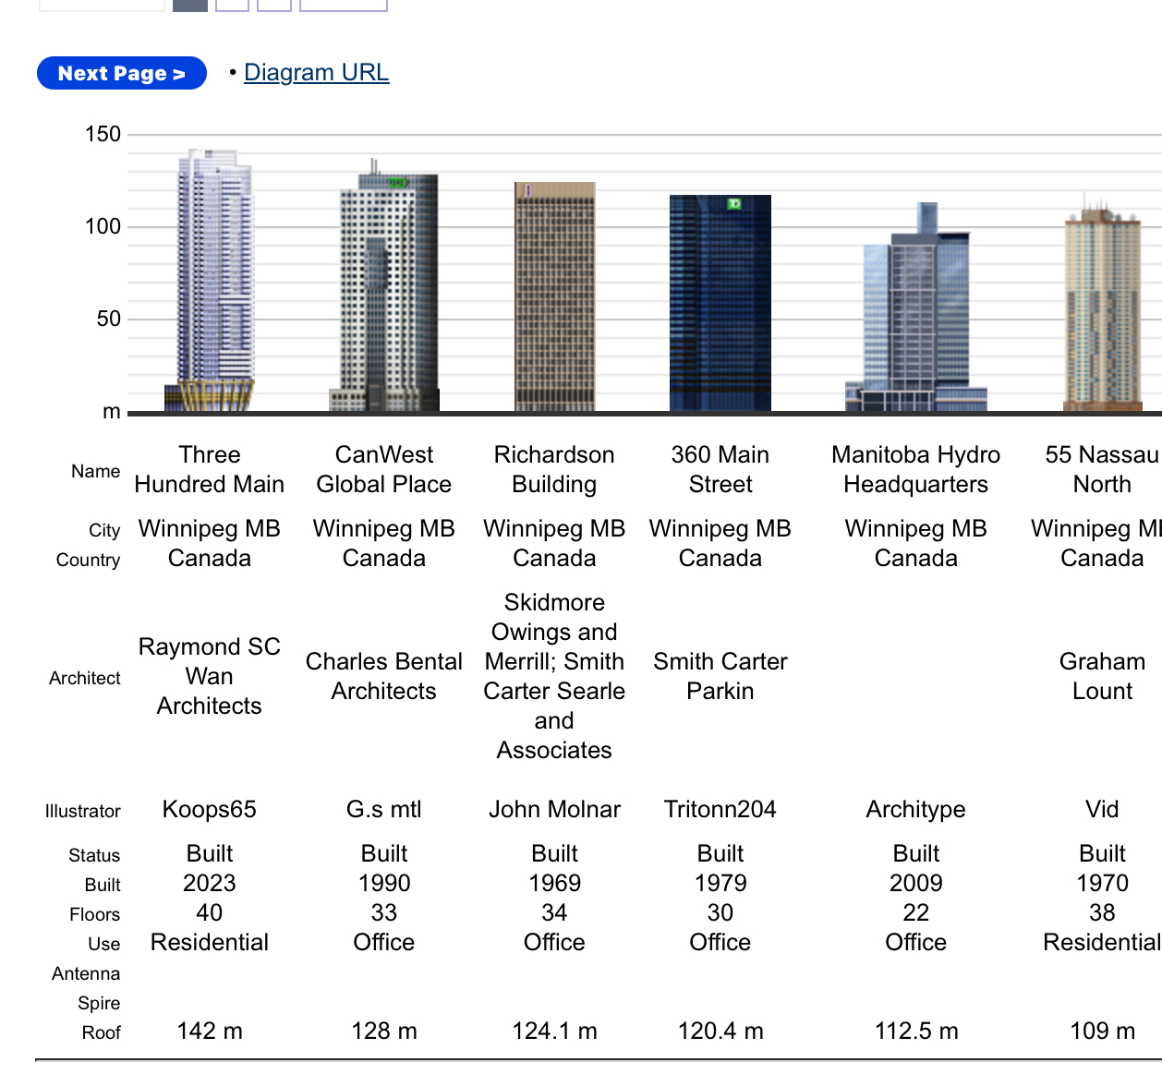Click the 55 Nassau North building image
Image resolution: width=1162 pixels, height=1074 pixels.
click(1102, 309)
